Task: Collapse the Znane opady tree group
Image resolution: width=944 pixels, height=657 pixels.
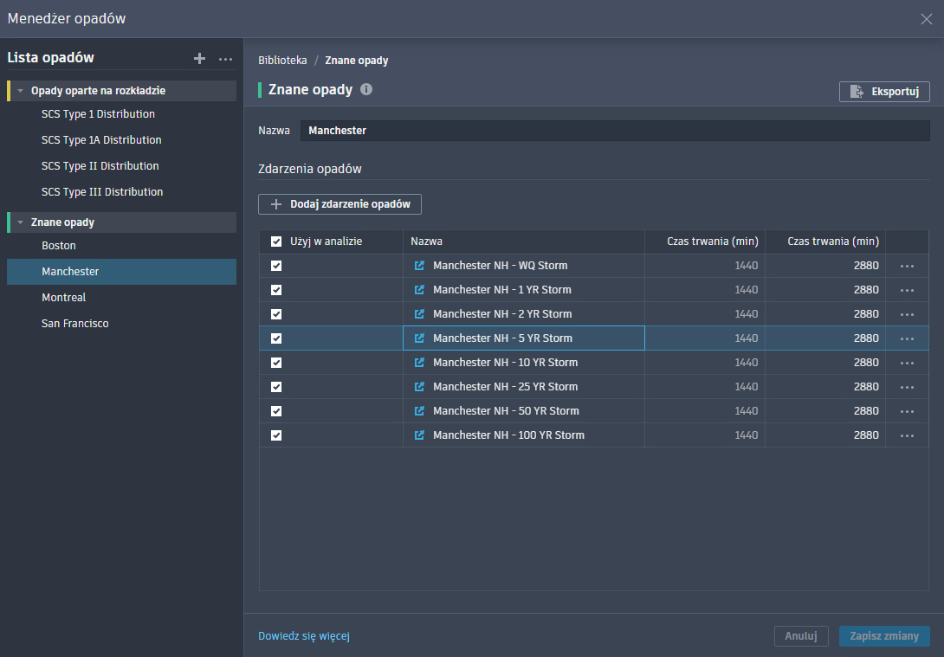Action: [x=21, y=222]
